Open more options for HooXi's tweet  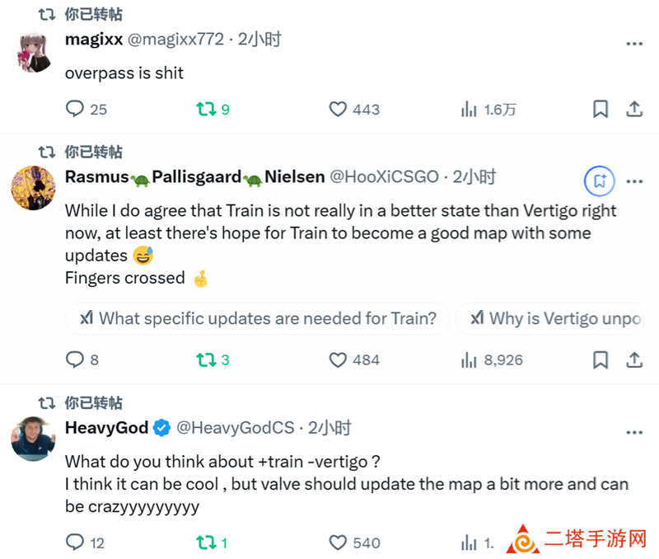[x=634, y=181]
